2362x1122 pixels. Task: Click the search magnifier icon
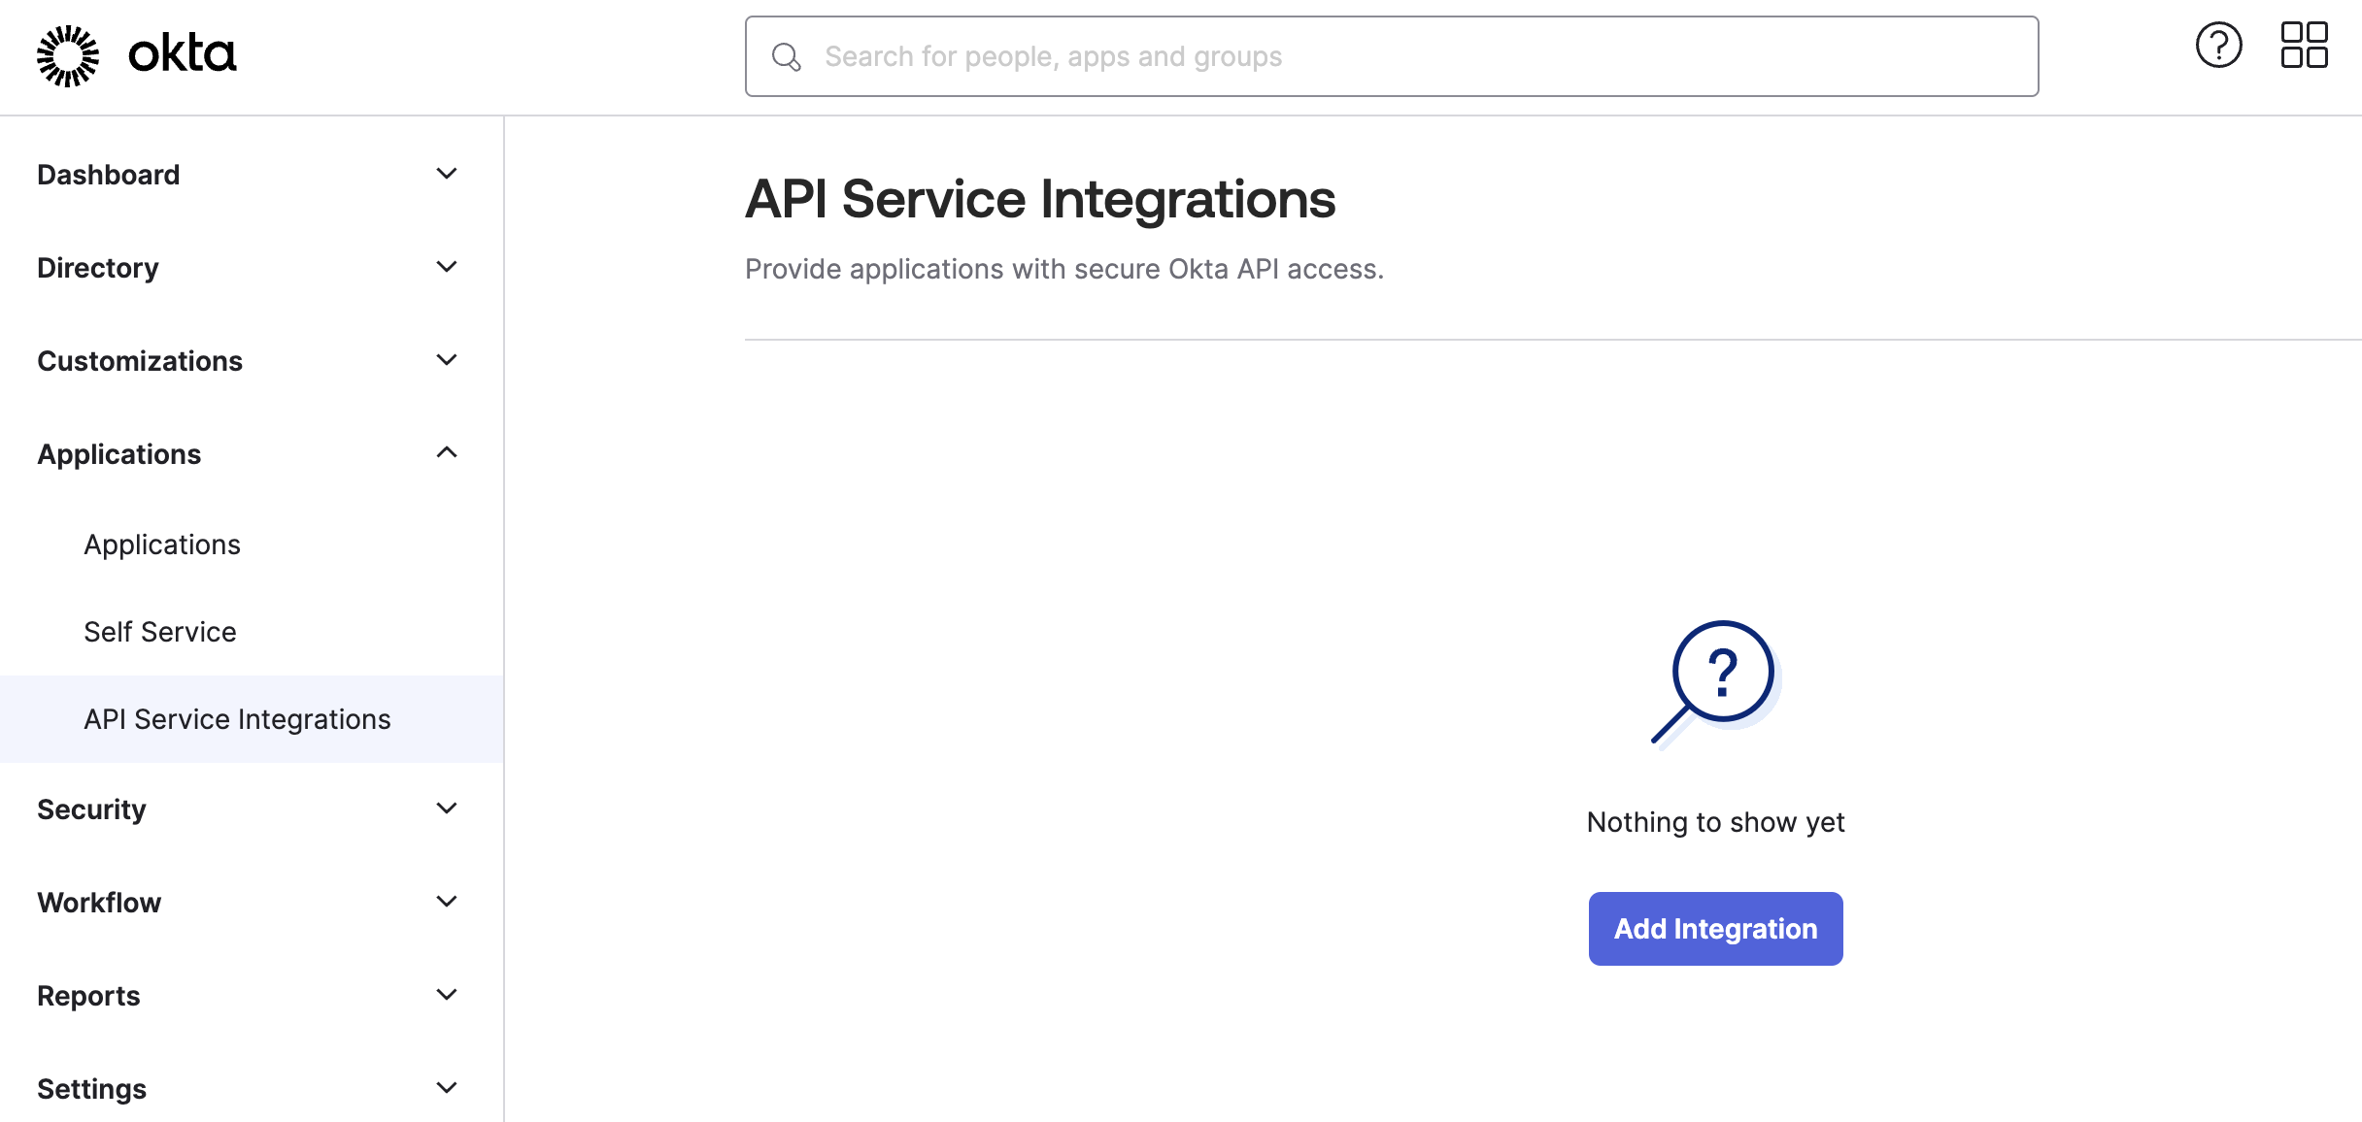[786, 57]
